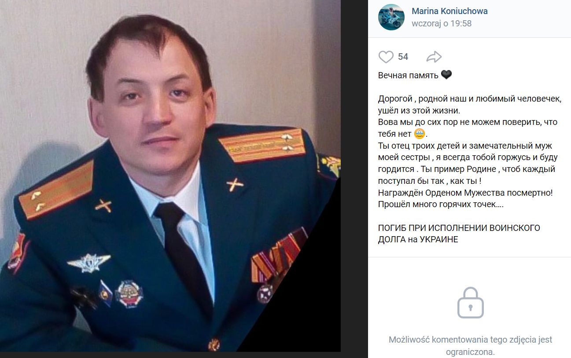571x358 pixels.
Task: Click the Możliwość komentowania restricted comments notice
Action: click(x=470, y=346)
